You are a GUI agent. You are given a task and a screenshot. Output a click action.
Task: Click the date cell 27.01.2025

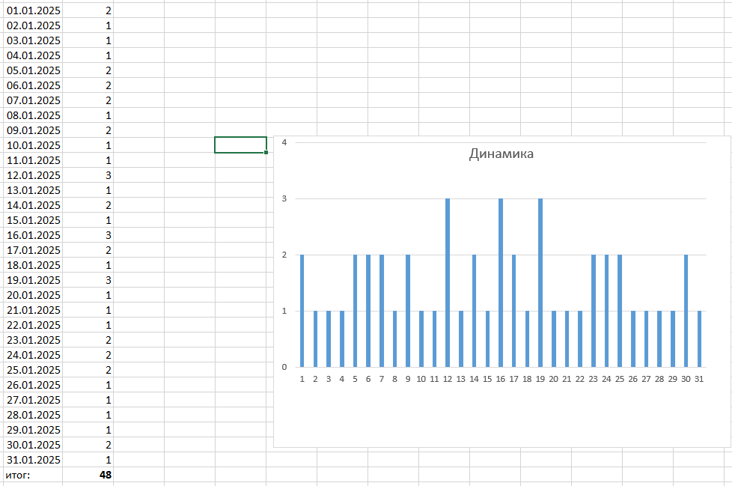33,400
